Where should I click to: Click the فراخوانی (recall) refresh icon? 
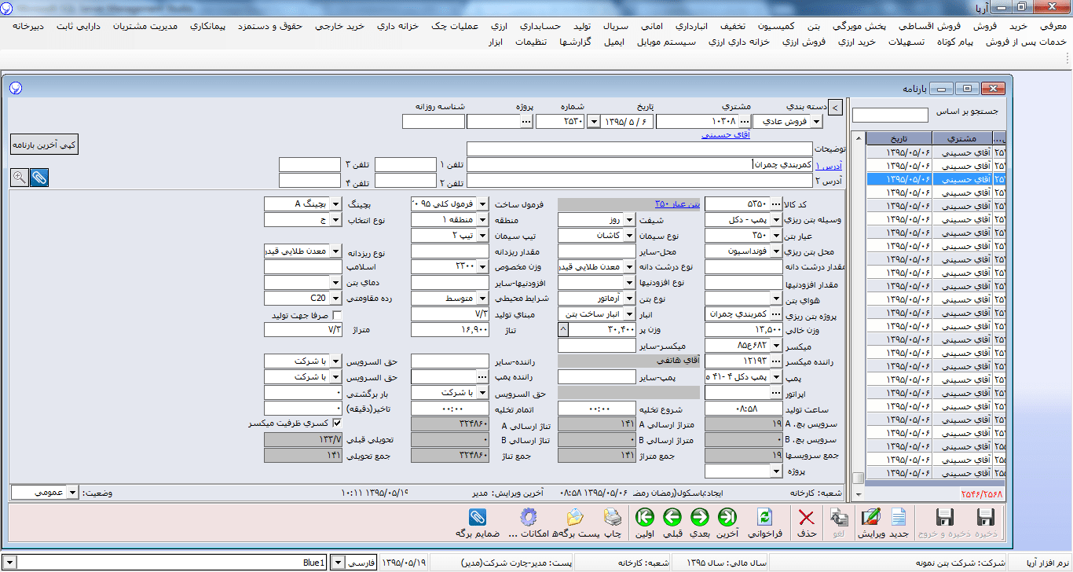(x=764, y=517)
